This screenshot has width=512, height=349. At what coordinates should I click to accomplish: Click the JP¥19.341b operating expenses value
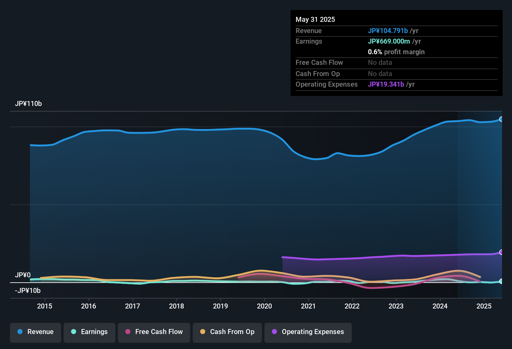386,84
